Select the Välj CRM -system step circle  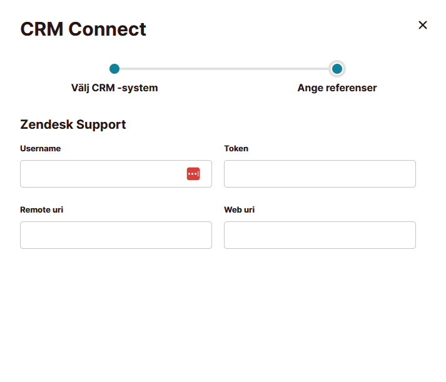pyautogui.click(x=114, y=69)
